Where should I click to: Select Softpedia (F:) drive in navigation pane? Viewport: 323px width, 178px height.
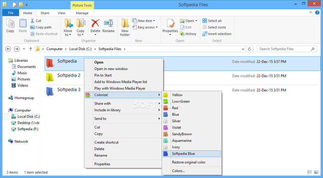coord(25,129)
